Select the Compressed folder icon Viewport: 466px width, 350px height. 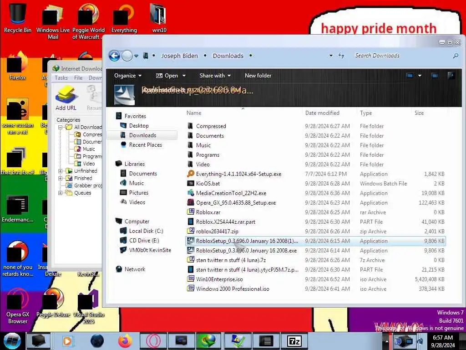click(191, 126)
